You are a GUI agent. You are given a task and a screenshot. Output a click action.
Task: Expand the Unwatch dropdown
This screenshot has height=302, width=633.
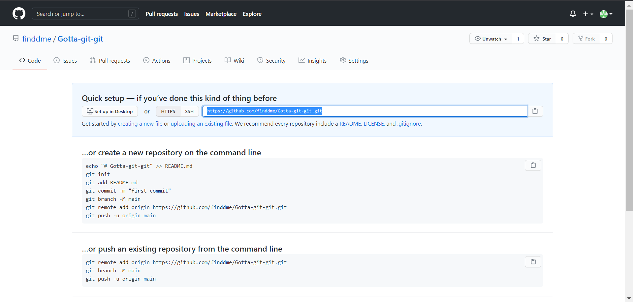[x=491, y=39]
